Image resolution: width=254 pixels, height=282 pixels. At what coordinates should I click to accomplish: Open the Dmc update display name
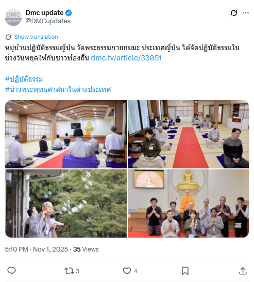(44, 13)
